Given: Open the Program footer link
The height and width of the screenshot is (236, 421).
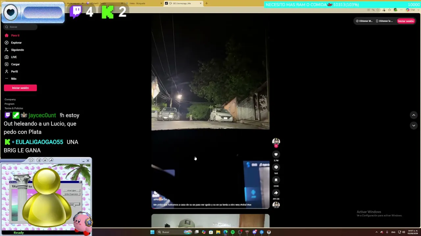Looking at the screenshot, I should click(10, 104).
